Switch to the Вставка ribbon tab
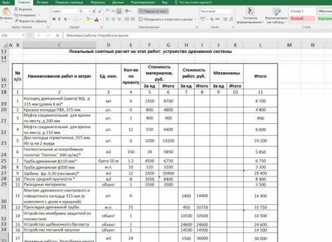Image resolution: width=332 pixels, height=242 pixels. 42,2
